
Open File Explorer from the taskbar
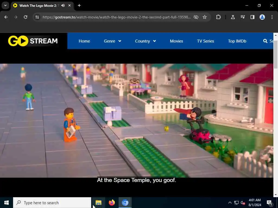tap(98, 203)
